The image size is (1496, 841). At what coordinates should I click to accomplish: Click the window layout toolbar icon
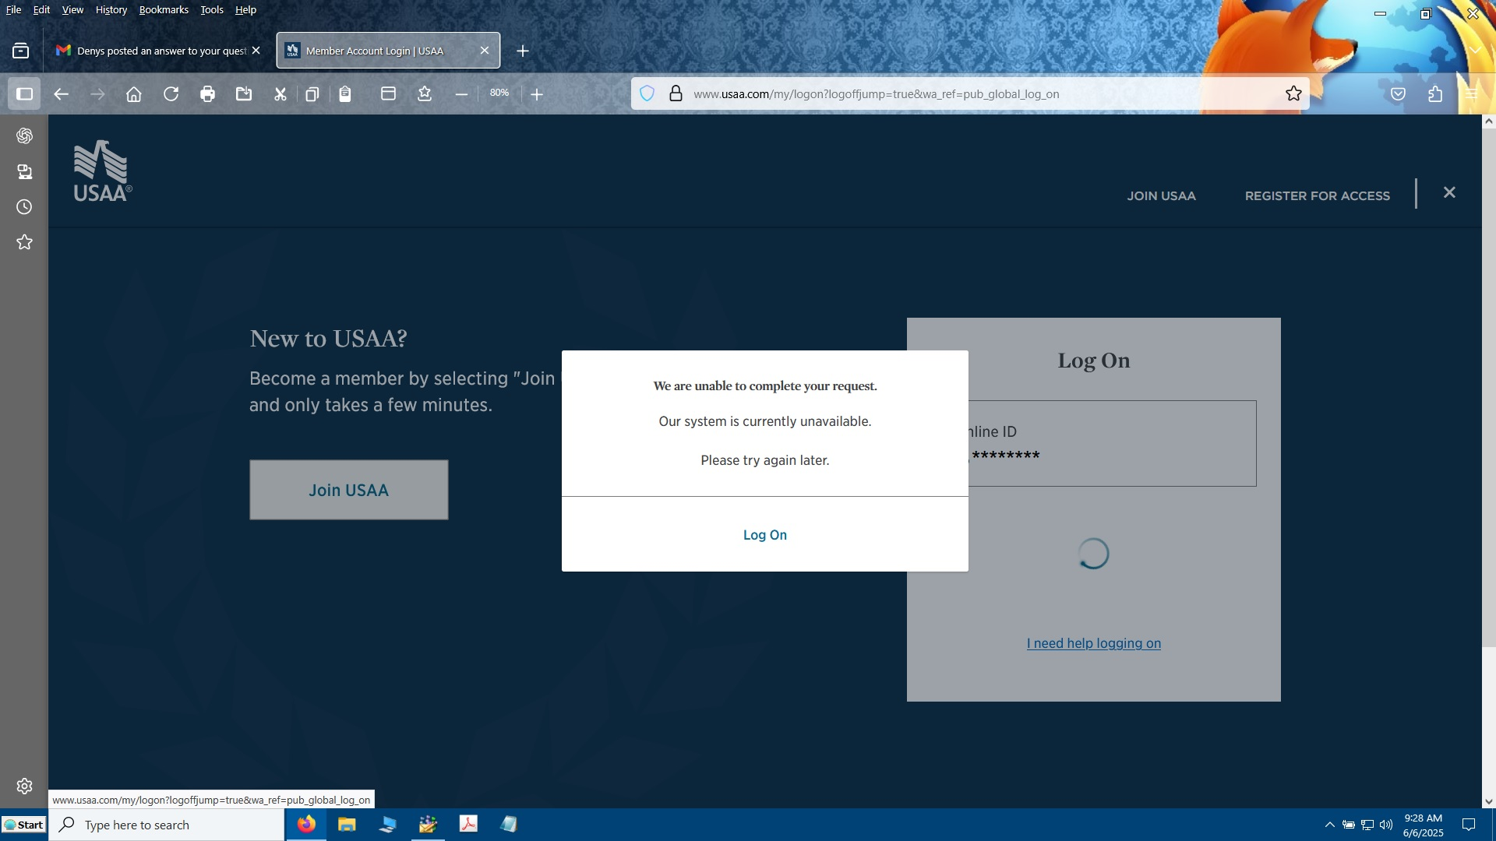coord(388,94)
